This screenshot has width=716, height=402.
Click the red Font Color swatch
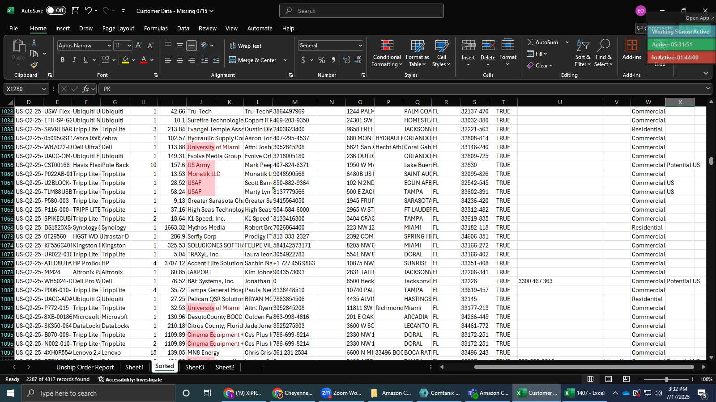144,60
